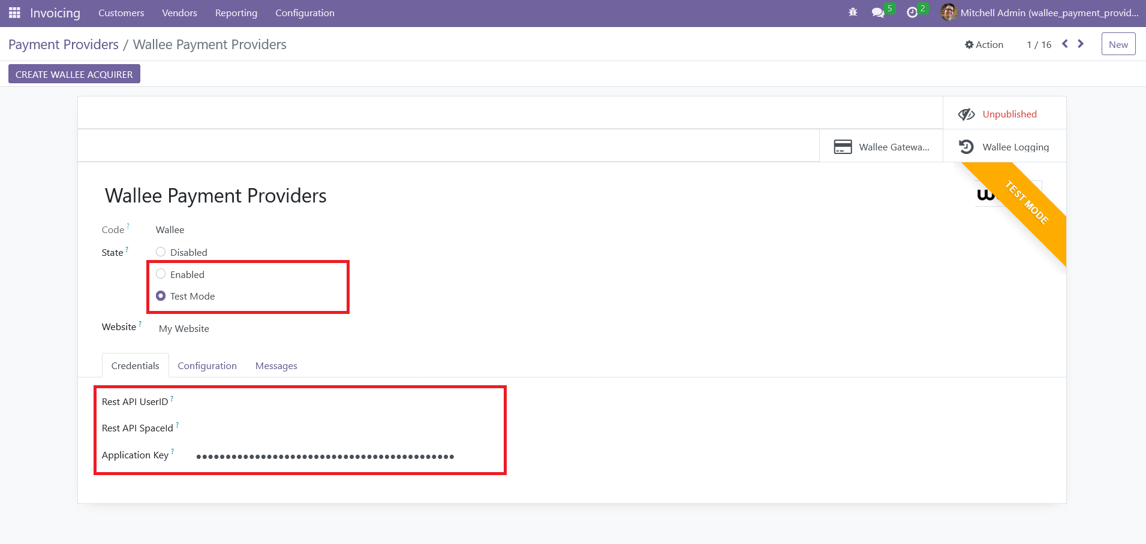Select the Enabled state radio button
The height and width of the screenshot is (544, 1146).
161,274
